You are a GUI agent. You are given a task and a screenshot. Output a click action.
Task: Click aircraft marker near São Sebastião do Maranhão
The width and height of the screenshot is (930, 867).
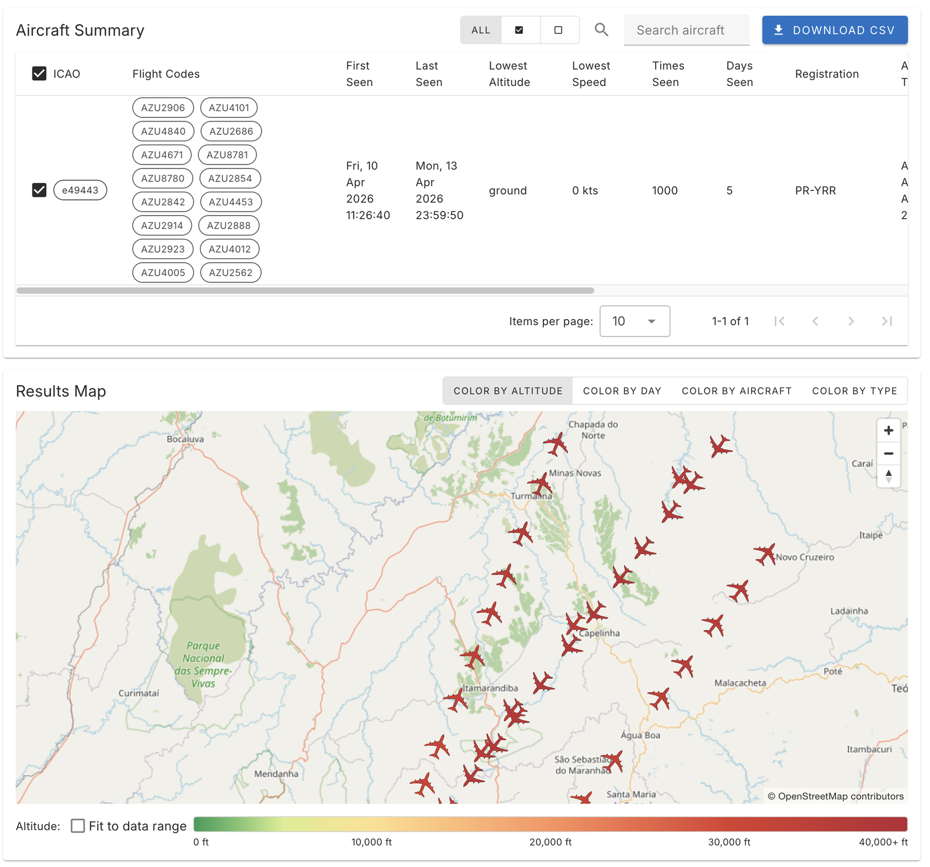point(613,761)
